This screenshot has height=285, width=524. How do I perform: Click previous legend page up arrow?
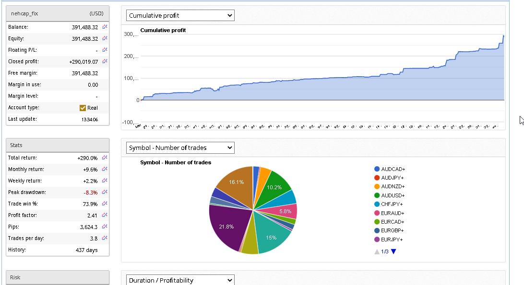click(x=377, y=251)
